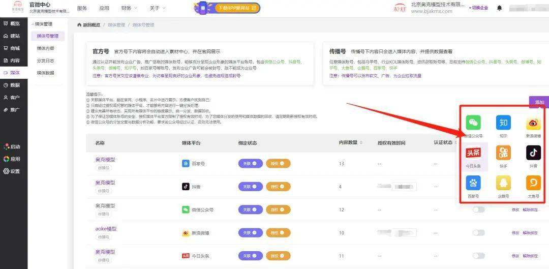Click 解除绑定 in the 微信公众号 row
Screen dimensions: 549x269
point(530,210)
